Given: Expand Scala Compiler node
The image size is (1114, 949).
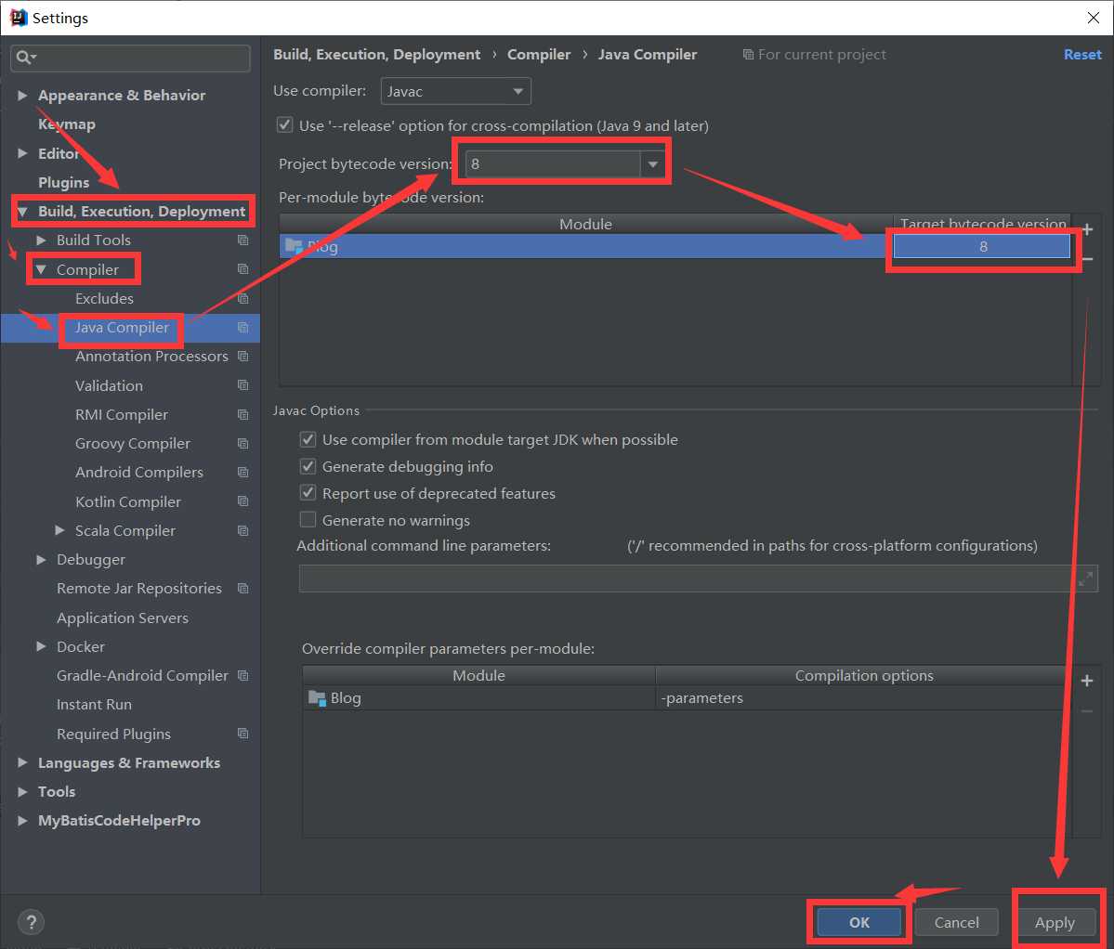Looking at the screenshot, I should (59, 530).
